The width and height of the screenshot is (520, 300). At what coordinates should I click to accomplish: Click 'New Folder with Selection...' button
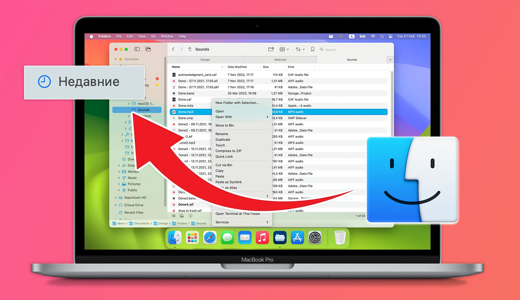[237, 103]
